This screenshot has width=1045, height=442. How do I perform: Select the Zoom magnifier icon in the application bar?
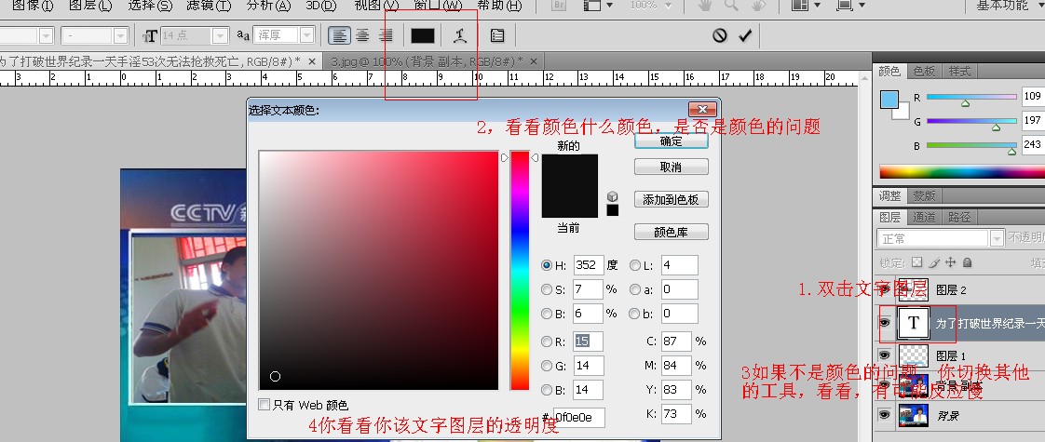pyautogui.click(x=732, y=6)
